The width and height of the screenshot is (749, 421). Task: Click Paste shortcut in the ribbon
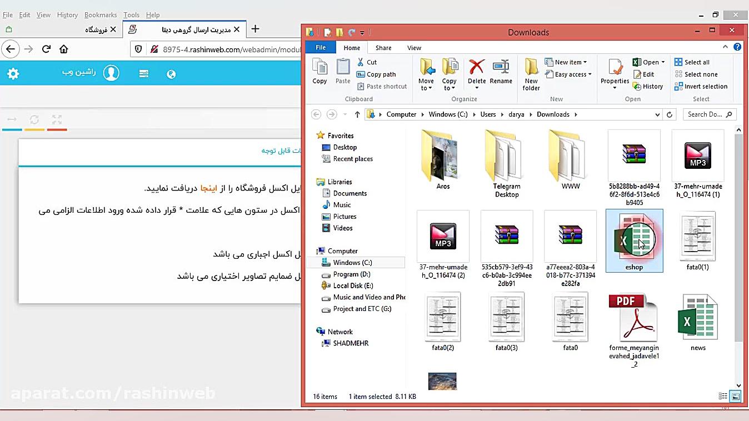pos(382,87)
